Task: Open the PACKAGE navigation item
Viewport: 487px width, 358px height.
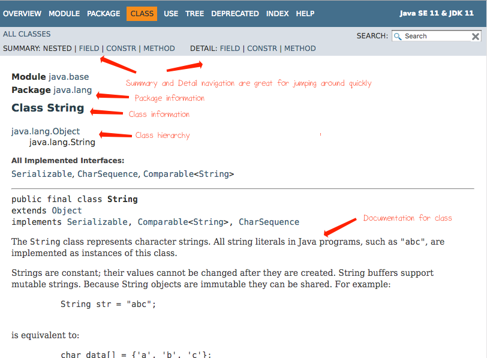Action: coord(104,13)
